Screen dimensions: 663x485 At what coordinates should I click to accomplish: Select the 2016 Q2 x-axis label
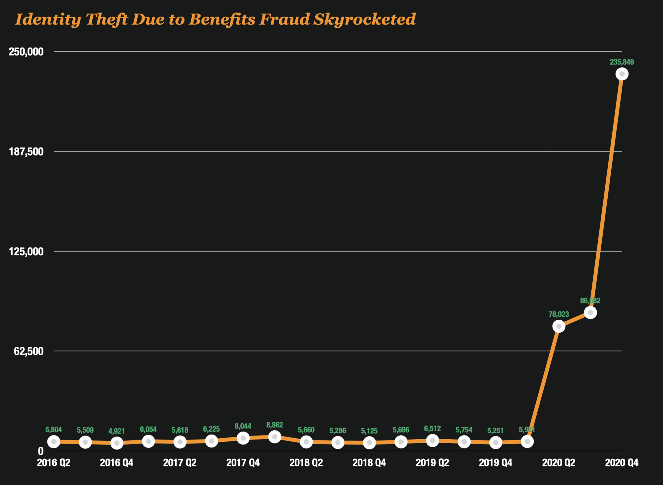[54, 463]
